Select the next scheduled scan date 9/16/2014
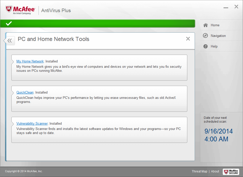The image size is (243, 177). [x=218, y=131]
